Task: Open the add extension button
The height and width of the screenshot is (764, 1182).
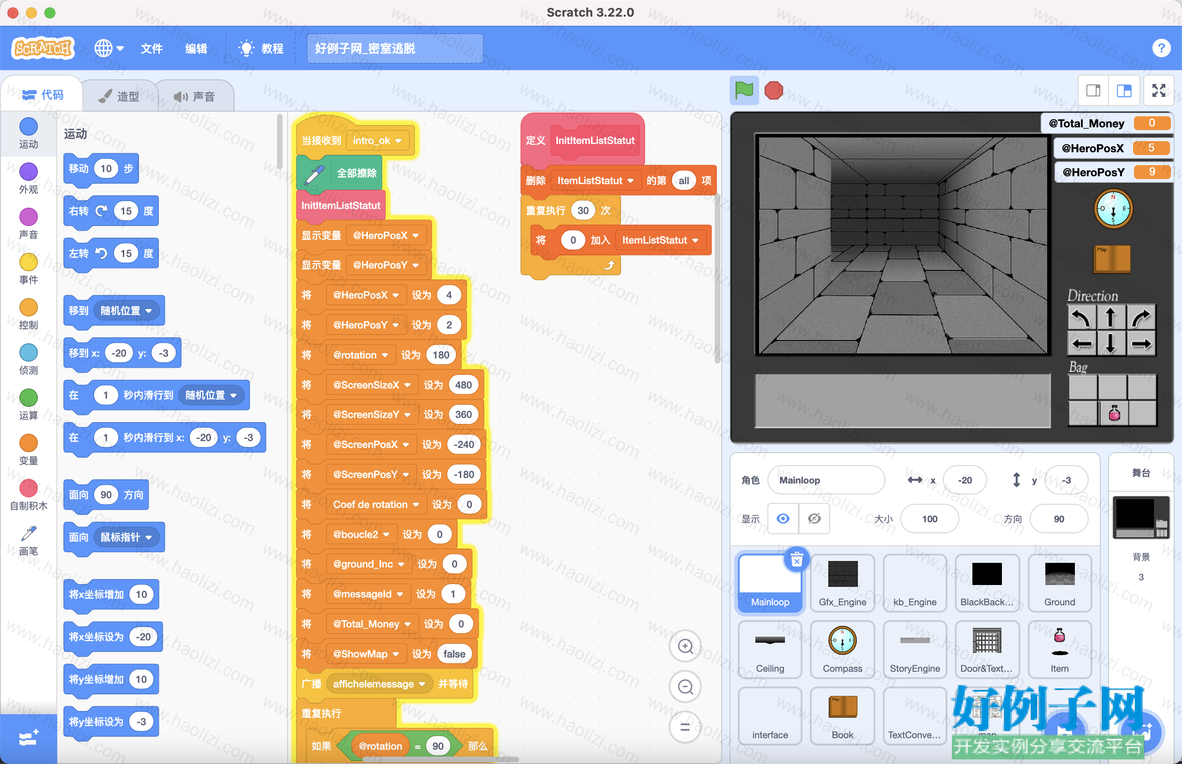Action: 28,738
